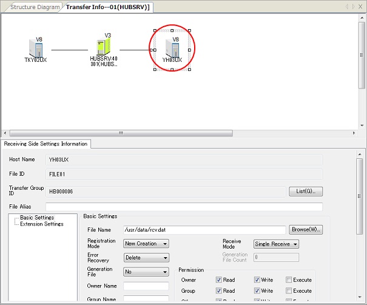367x305 pixels.
Task: Click the YH03UX server node icon
Action: 172,49
